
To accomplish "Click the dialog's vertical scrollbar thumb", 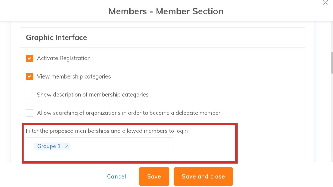I will (332, 62).
